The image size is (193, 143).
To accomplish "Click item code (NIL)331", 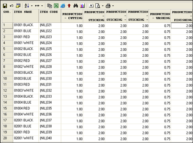I will 46,84.
